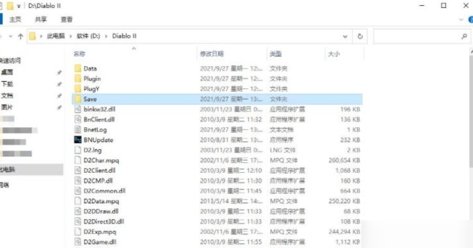Click the refresh button beside address bar

360,36
